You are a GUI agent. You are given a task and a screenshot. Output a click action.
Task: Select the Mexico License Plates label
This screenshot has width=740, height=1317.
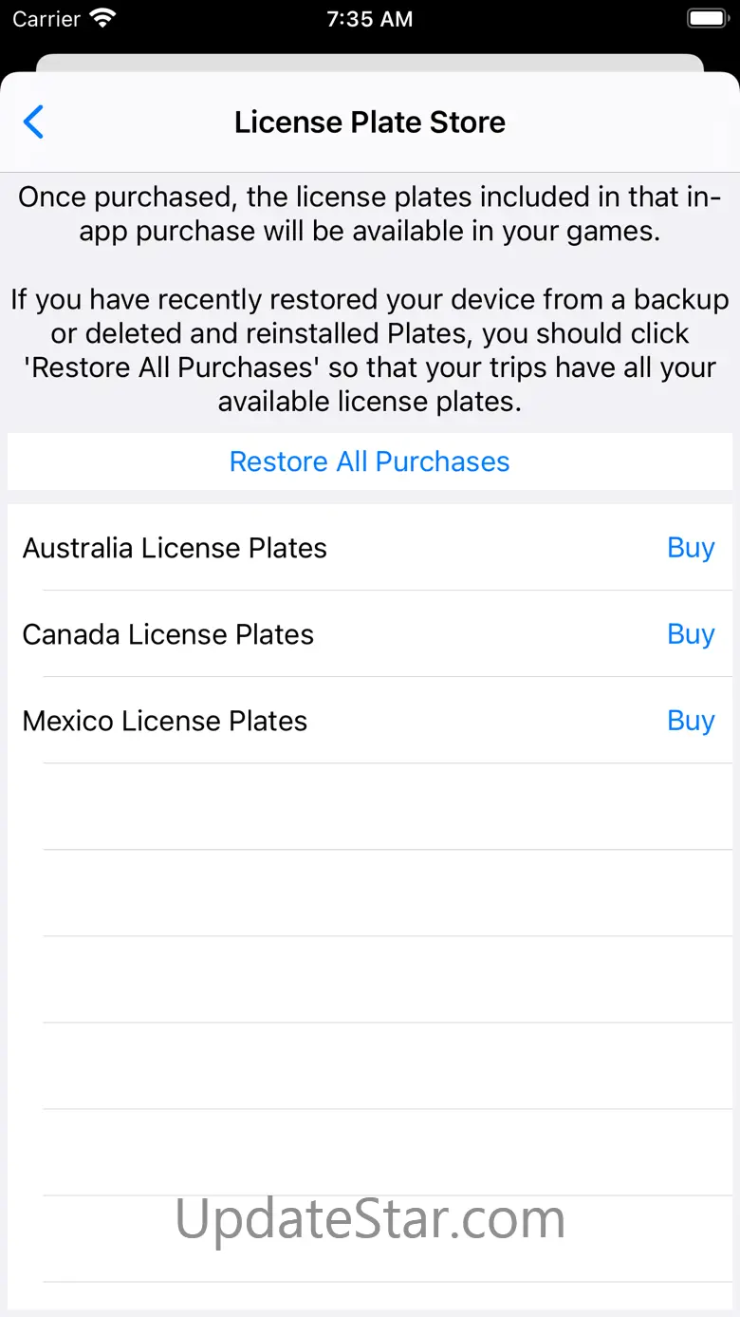coord(165,721)
